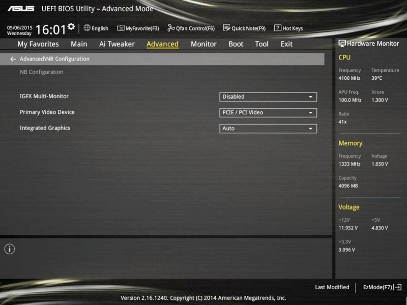Open the Integrated Graphics dropdown
Screen dimensions: 407x305
coord(268,129)
